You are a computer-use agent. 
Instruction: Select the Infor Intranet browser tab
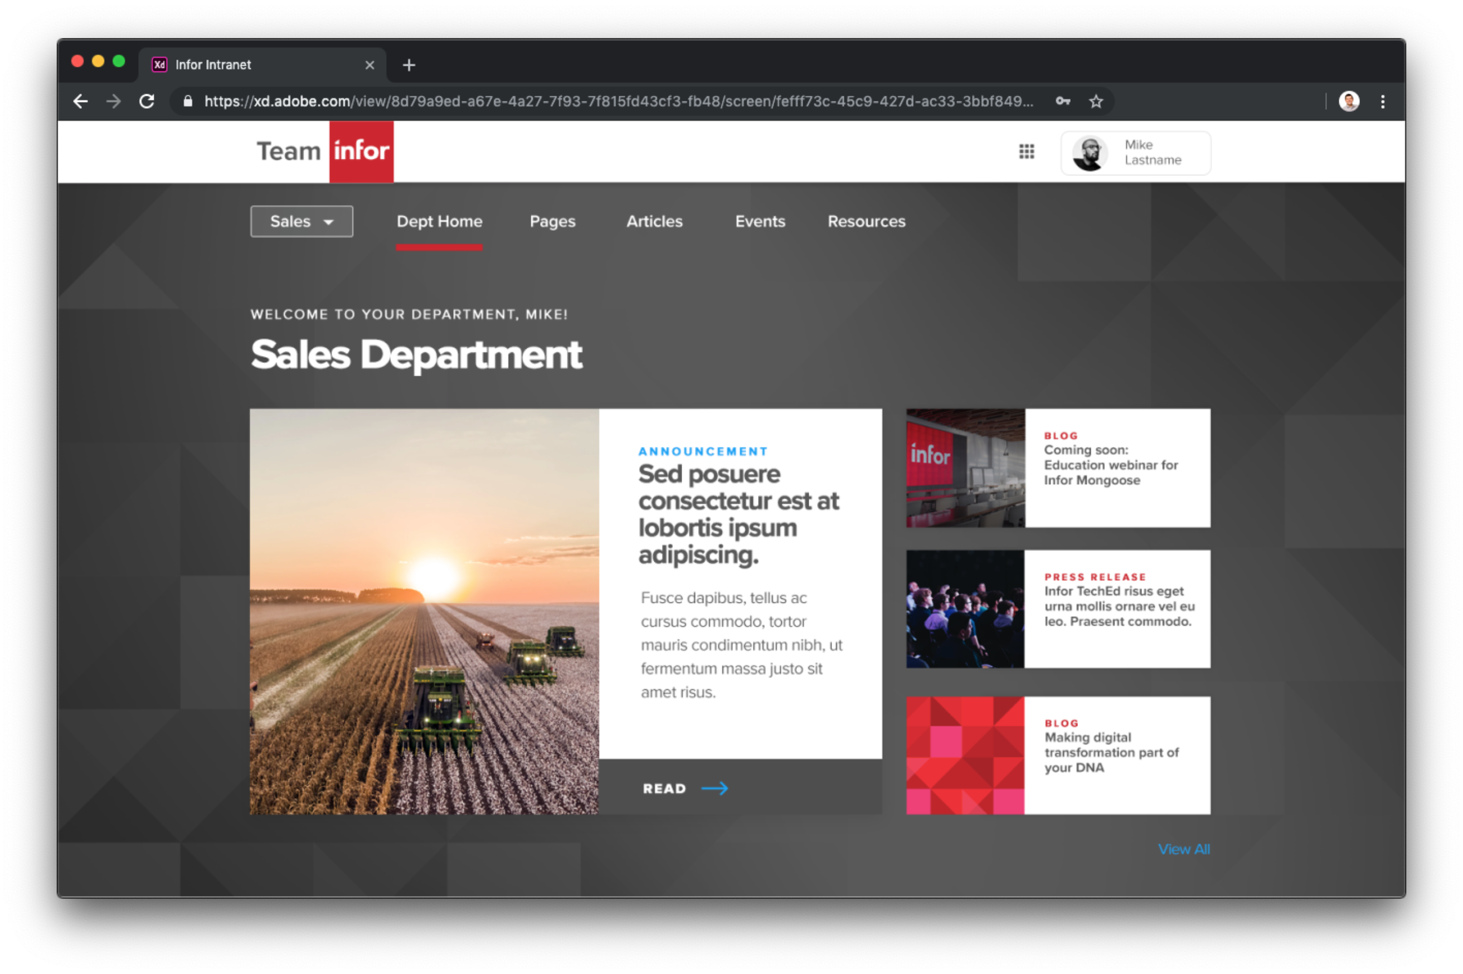click(x=261, y=65)
